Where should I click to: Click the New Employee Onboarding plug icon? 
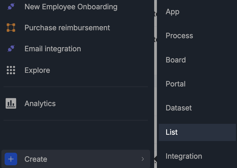[x=11, y=7]
